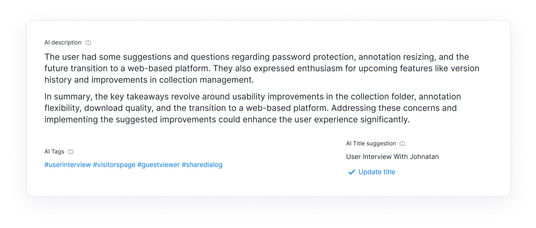Click the suggested title User Interview With Johnatan
This screenshot has width=536, height=228.
(392, 157)
